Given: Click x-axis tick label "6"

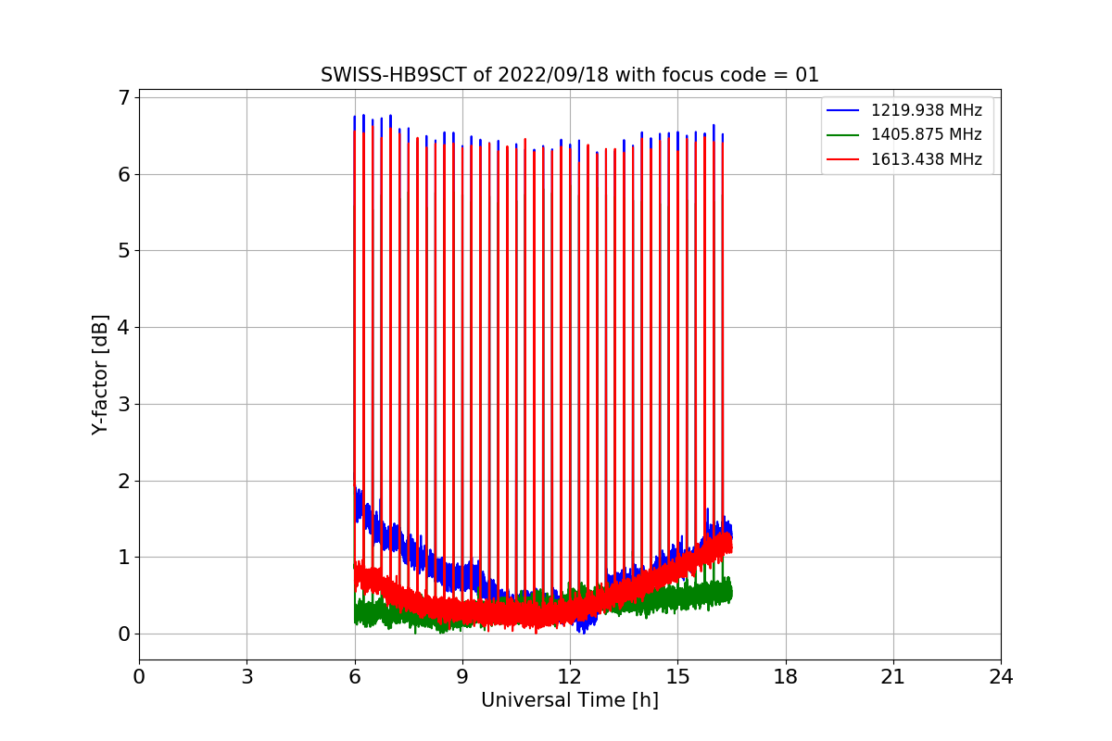Looking at the screenshot, I should tap(354, 677).
